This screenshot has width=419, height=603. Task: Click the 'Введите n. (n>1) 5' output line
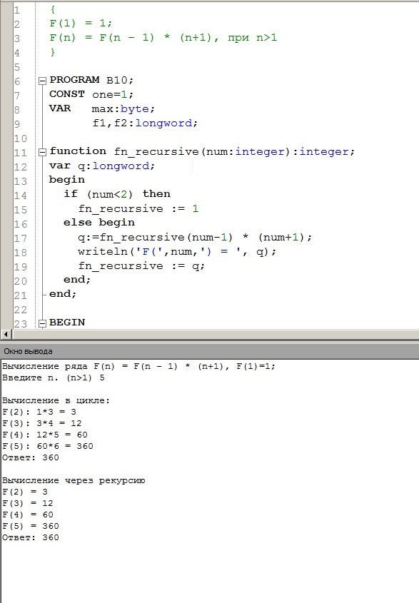[x=54, y=377]
